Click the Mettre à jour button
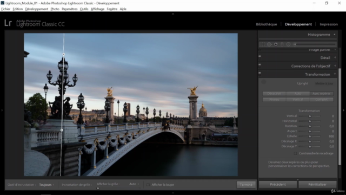 pos(324,83)
